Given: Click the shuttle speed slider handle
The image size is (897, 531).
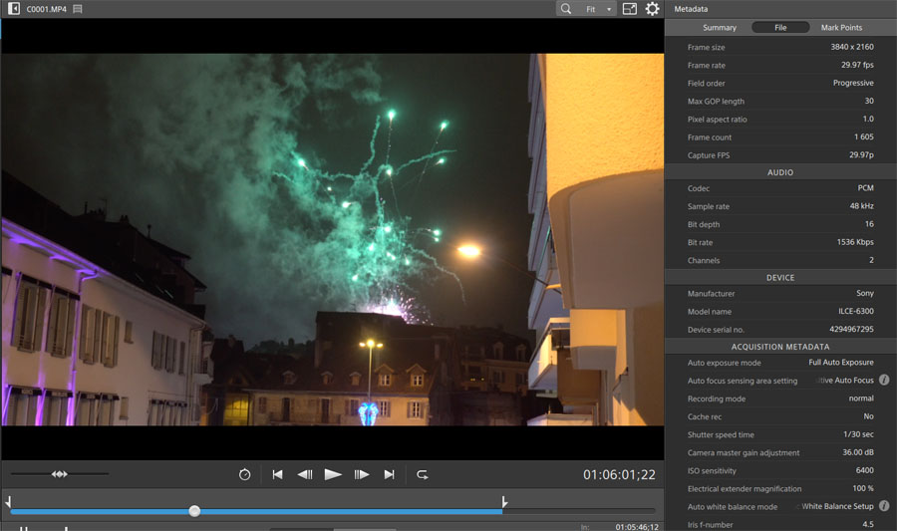Looking at the screenshot, I should pyautogui.click(x=60, y=474).
